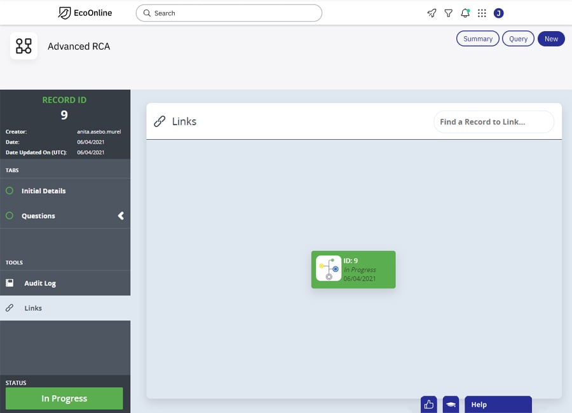Click the Advanced RCA module icon
Image resolution: width=572 pixels, height=413 pixels.
click(24, 46)
